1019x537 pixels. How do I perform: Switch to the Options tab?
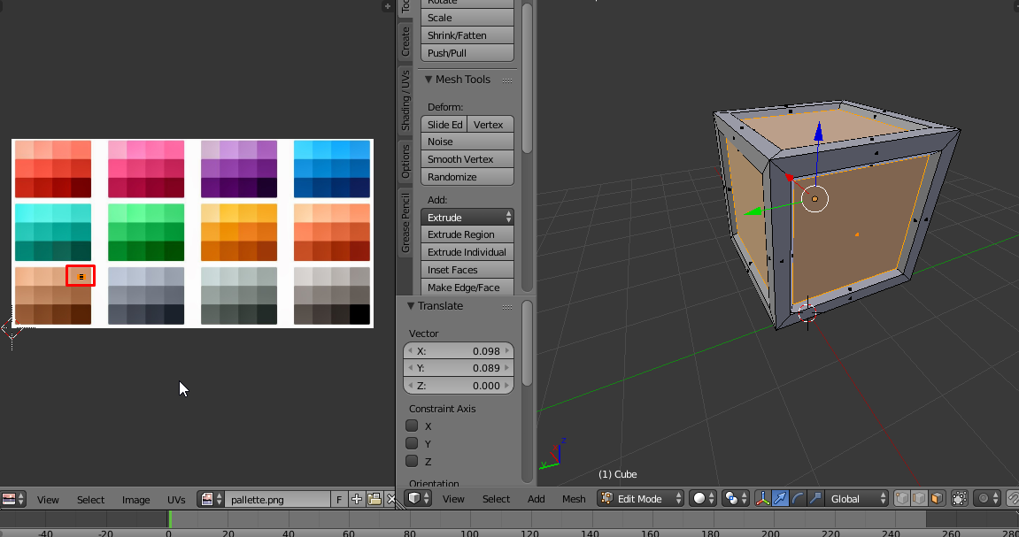click(405, 161)
